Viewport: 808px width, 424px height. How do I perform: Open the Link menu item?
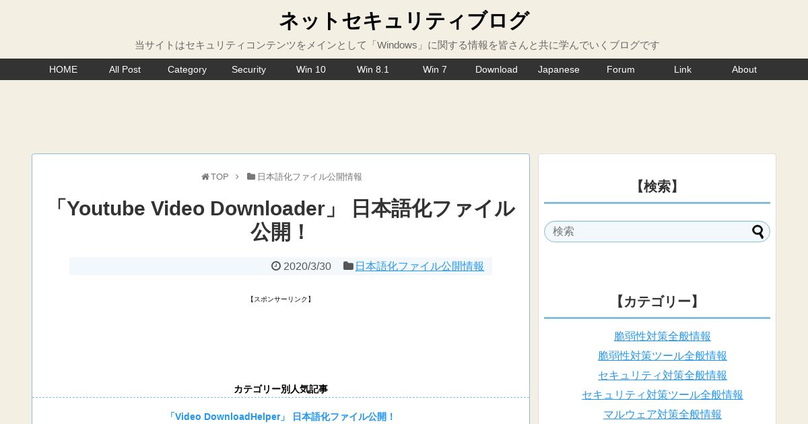[x=683, y=69]
